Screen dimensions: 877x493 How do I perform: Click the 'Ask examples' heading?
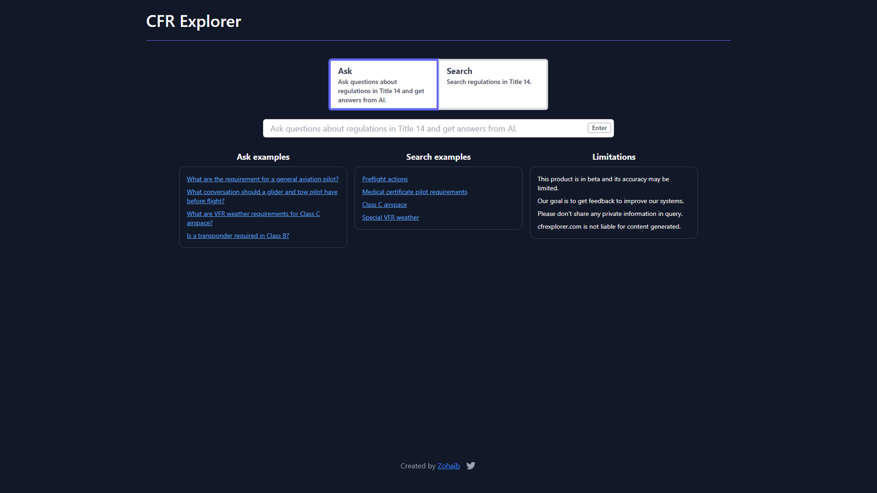click(x=263, y=157)
